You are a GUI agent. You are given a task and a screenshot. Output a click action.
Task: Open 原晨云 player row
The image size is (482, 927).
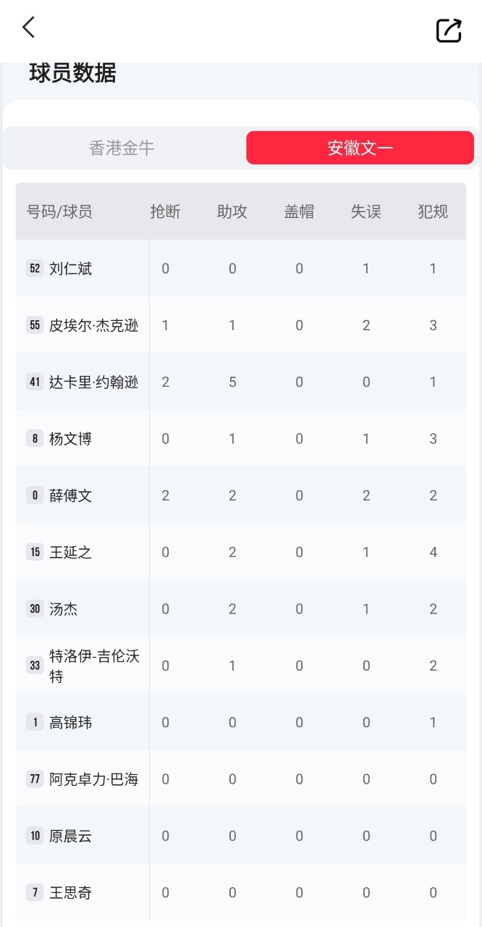click(x=71, y=836)
